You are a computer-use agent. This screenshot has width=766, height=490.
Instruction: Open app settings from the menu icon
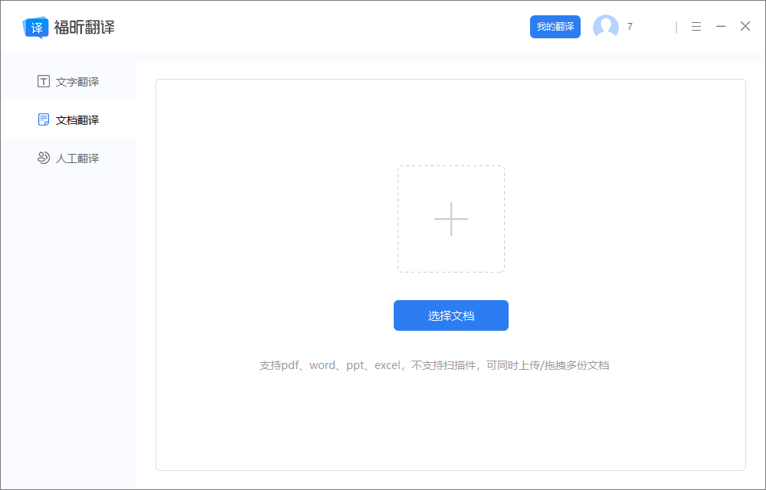(696, 26)
